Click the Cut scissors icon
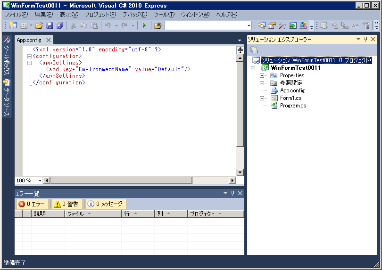This screenshot has width=382, height=270. [x=73, y=25]
